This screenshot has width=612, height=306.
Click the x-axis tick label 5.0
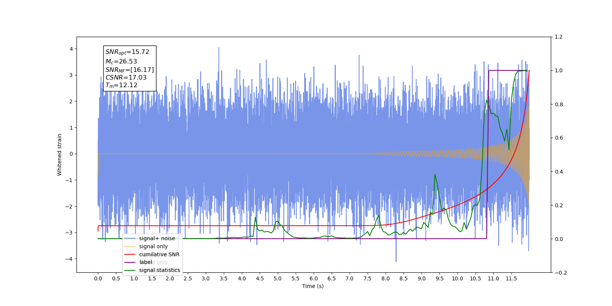[278, 278]
